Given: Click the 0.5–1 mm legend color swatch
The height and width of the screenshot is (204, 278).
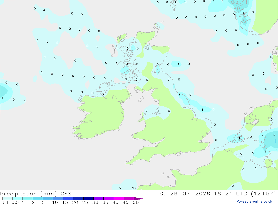Looking at the screenshot, I should pyautogui.click(x=18, y=198).
